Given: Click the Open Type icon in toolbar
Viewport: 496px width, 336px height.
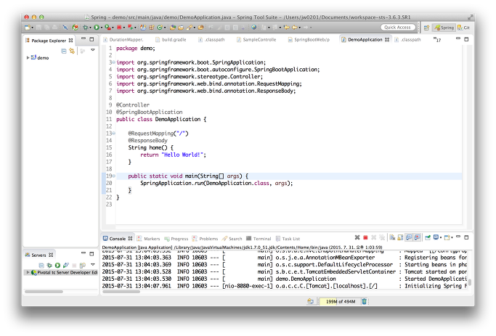Looking at the screenshot, I should [x=173, y=28].
